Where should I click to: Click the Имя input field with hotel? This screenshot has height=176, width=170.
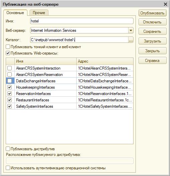[82, 21]
